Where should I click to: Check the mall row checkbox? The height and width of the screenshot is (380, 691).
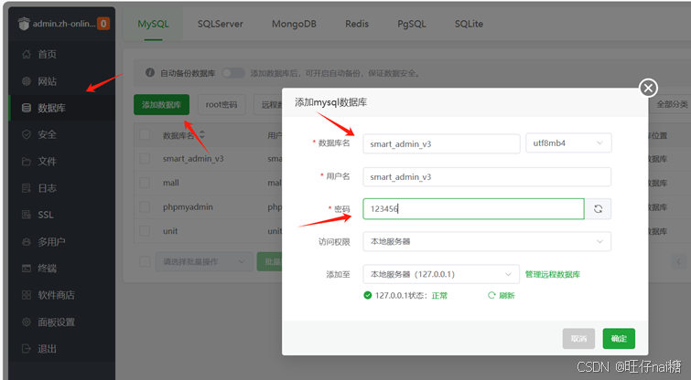coord(145,183)
